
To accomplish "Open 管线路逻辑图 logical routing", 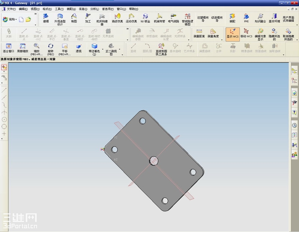I will 188,19.
